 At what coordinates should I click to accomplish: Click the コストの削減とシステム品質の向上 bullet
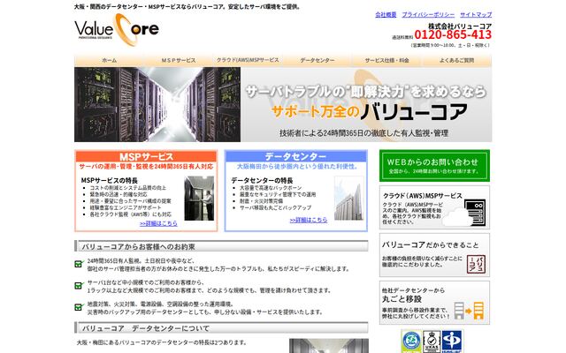[128, 188]
